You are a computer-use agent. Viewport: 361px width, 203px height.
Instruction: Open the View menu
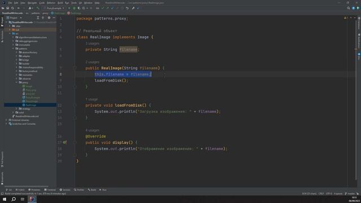23,3
